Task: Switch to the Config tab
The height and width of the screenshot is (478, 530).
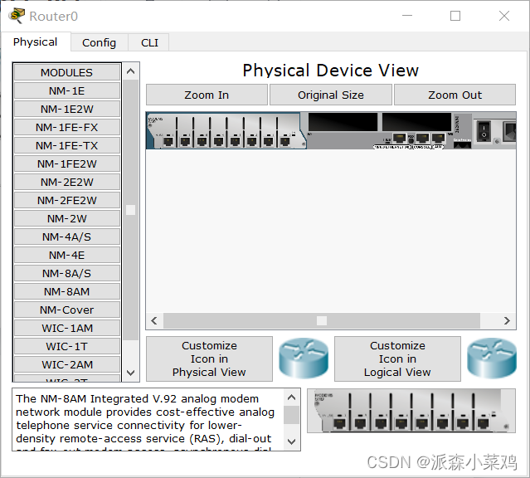Action: pyautogui.click(x=99, y=42)
